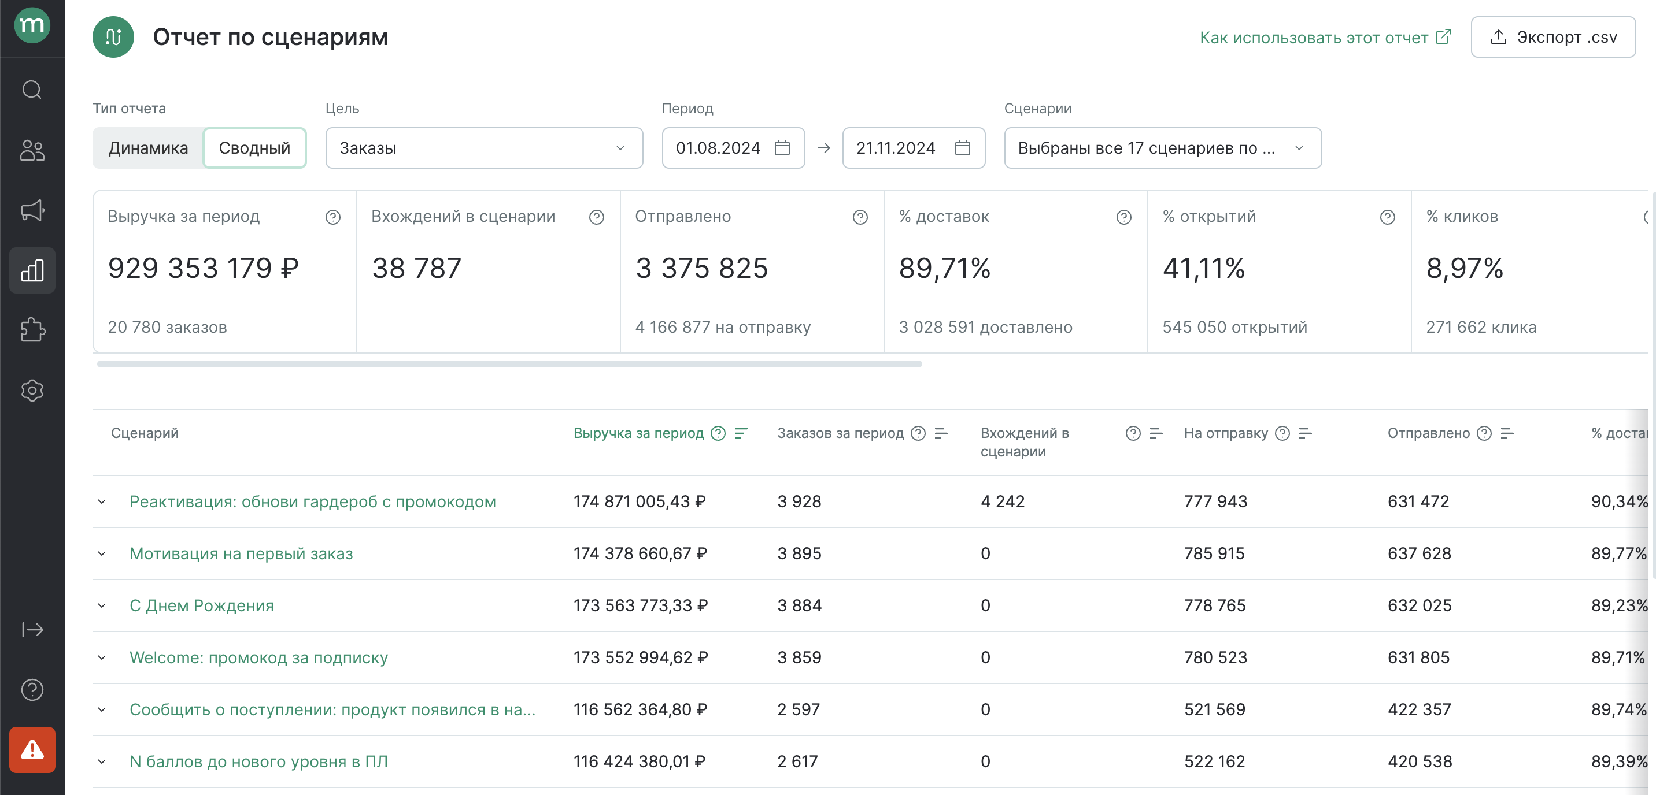This screenshot has height=795, width=1656.
Task: Click the start date field 01.08.2024
Action: pos(733,148)
